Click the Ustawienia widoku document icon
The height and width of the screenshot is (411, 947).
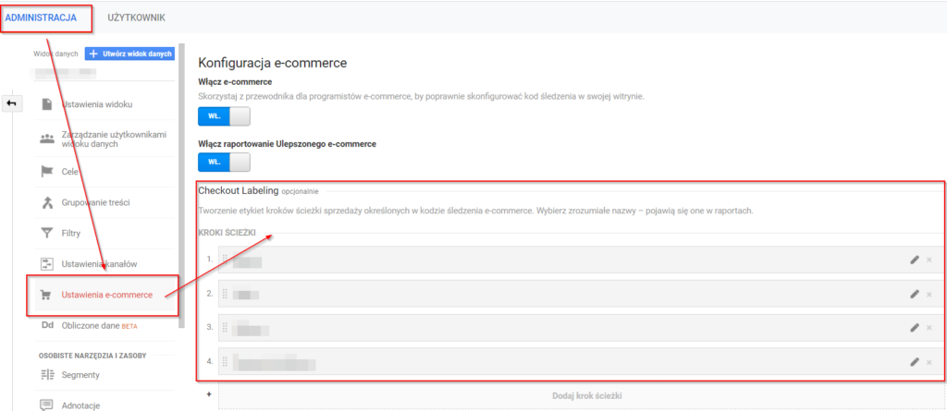(46, 104)
